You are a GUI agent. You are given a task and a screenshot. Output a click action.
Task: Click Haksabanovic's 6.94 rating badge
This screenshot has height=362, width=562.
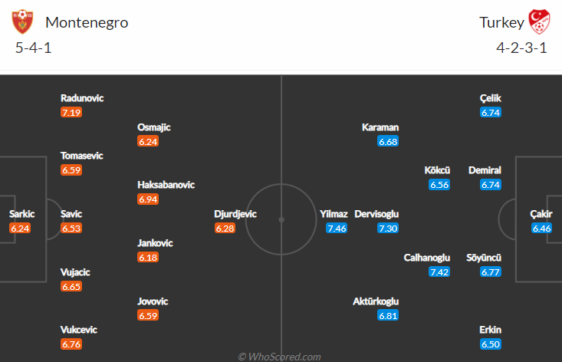pyautogui.click(x=148, y=199)
